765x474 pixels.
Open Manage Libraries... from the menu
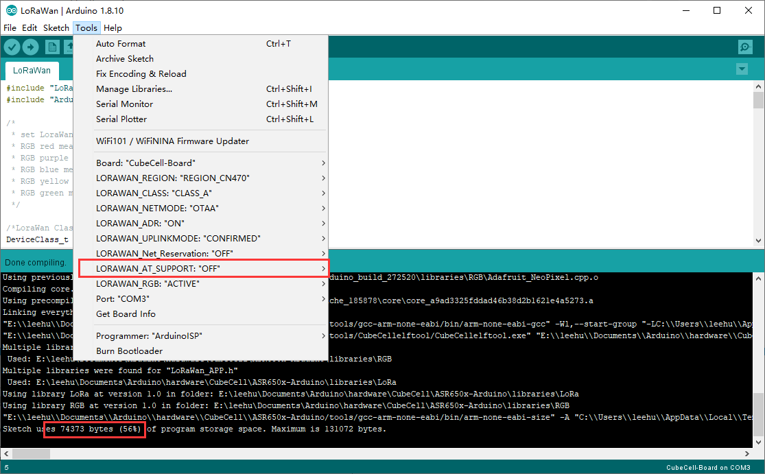pos(201,89)
